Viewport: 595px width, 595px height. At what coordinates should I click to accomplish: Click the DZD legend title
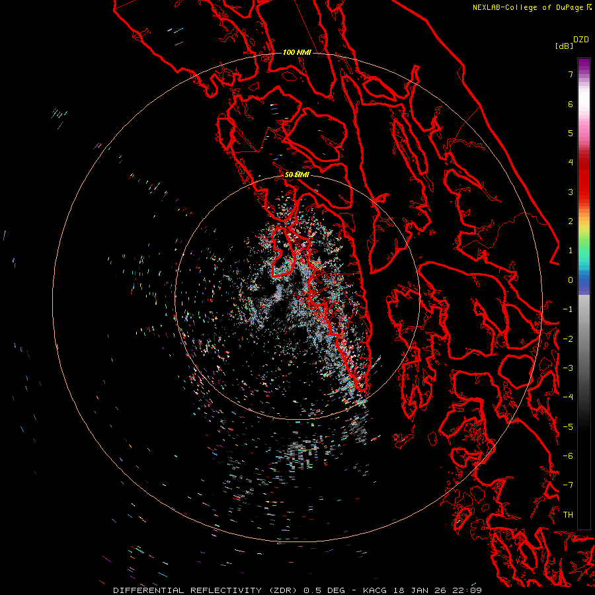581,40
